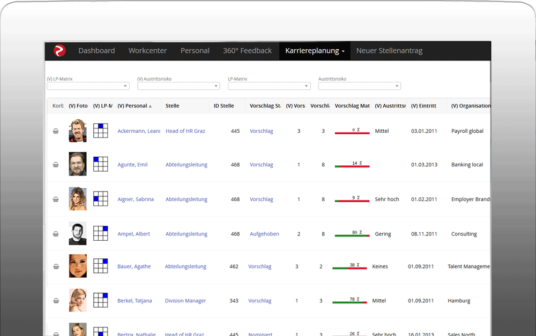Sort by the (V) Organisation column header

tap(471, 106)
